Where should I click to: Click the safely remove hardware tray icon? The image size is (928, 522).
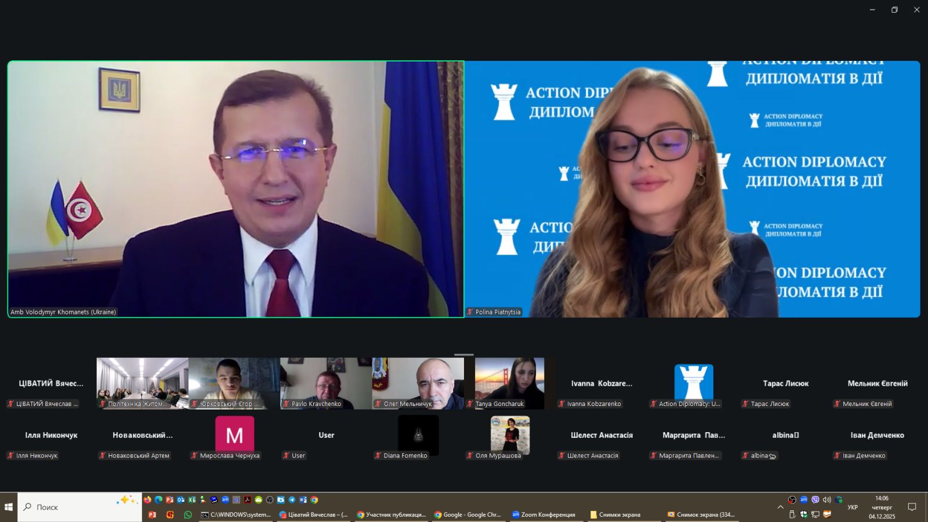(792, 514)
